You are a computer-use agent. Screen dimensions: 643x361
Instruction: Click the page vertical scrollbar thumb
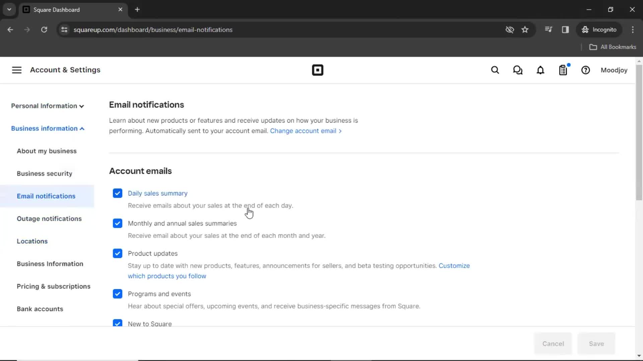click(639, 132)
